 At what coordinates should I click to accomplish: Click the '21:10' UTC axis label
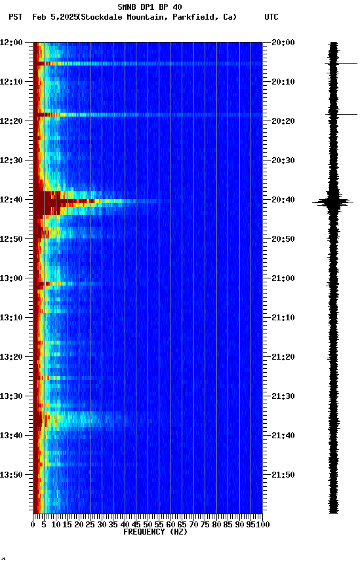tap(283, 318)
